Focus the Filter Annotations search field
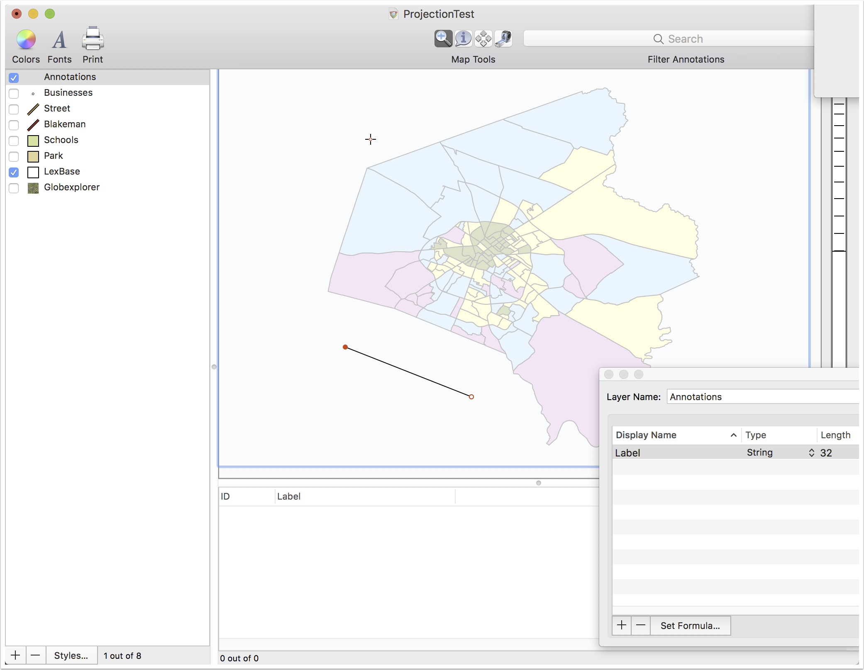The width and height of the screenshot is (864, 670). (669, 39)
